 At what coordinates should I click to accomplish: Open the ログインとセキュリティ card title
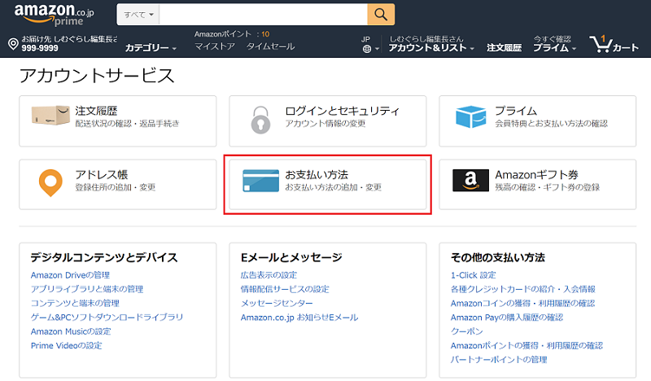pyautogui.click(x=342, y=111)
